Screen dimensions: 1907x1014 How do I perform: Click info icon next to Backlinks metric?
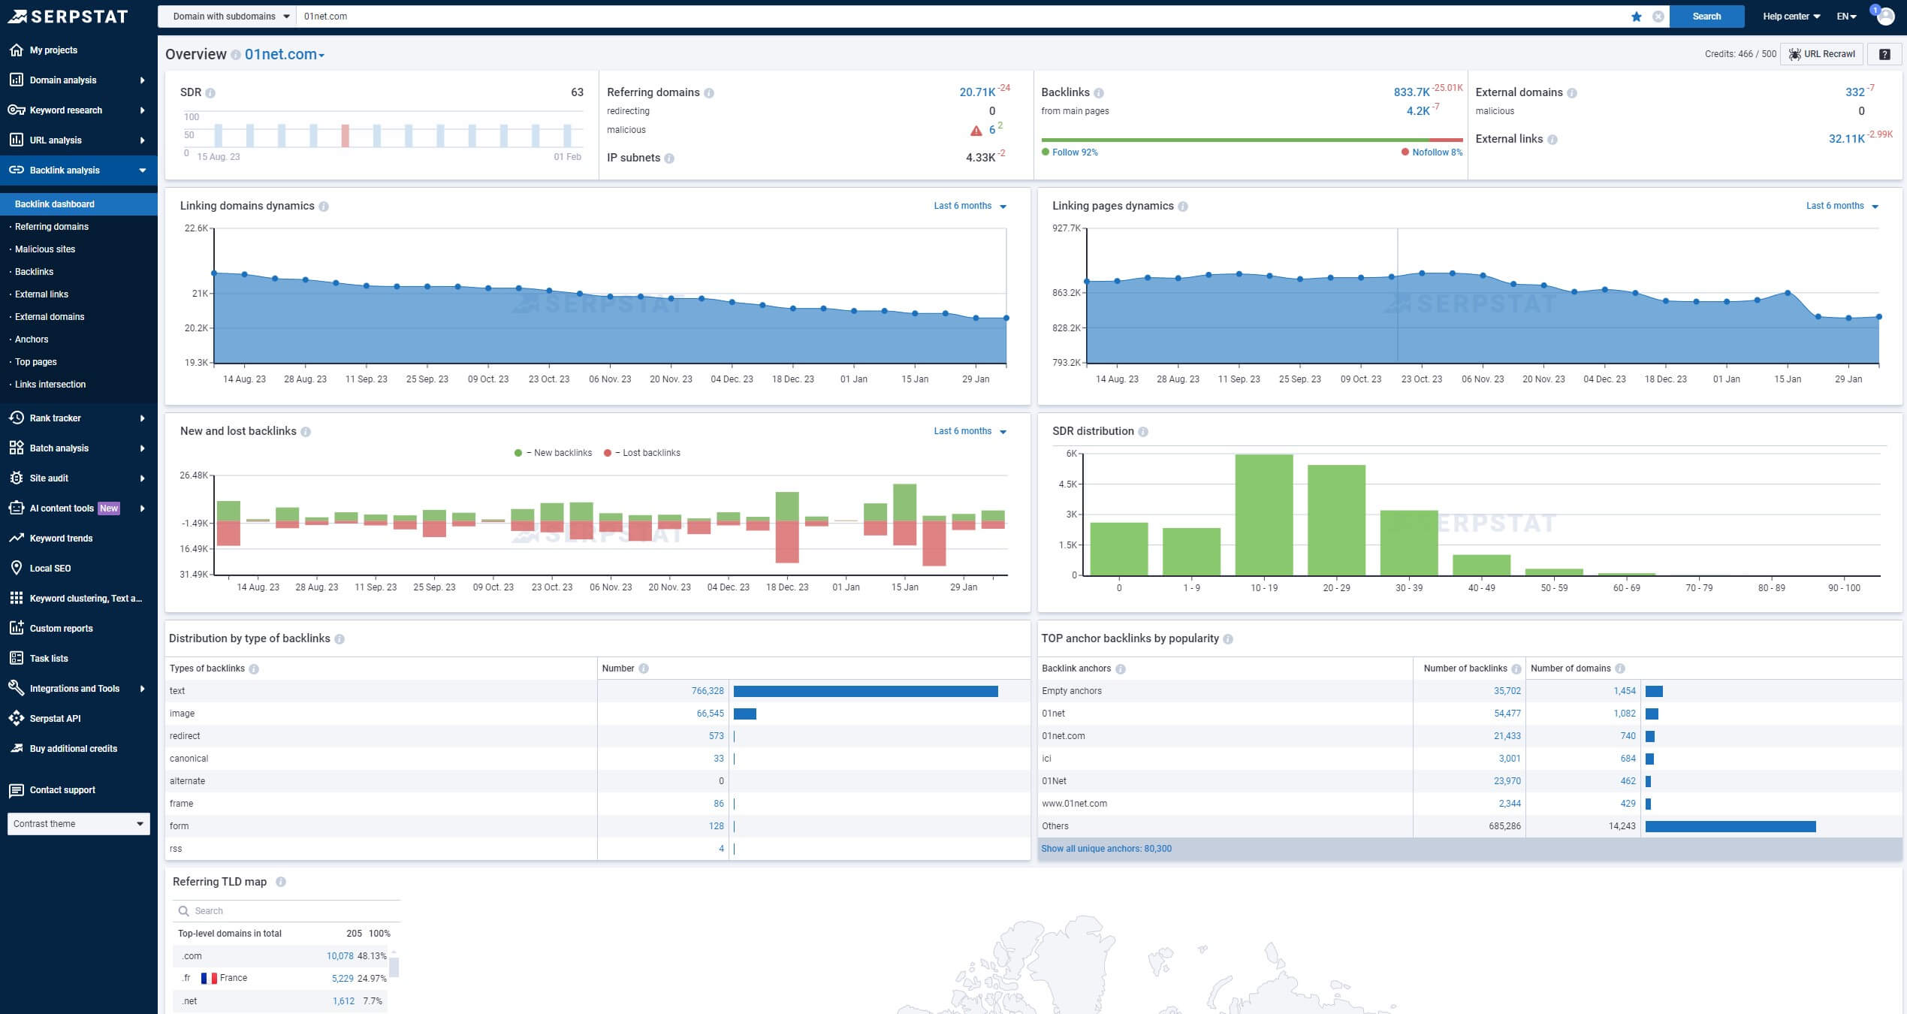pos(1099,93)
